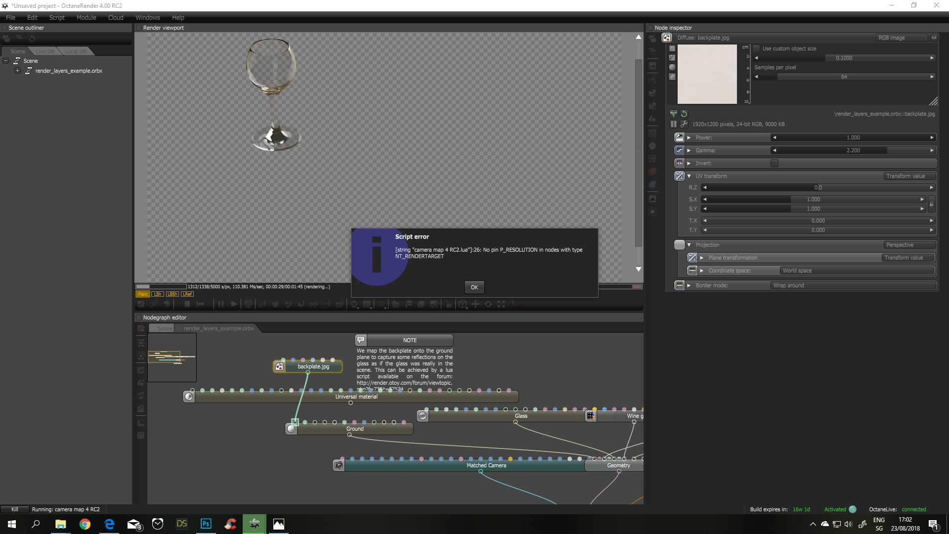
Task: Select the LSh render pass tab
Action: tap(157, 294)
